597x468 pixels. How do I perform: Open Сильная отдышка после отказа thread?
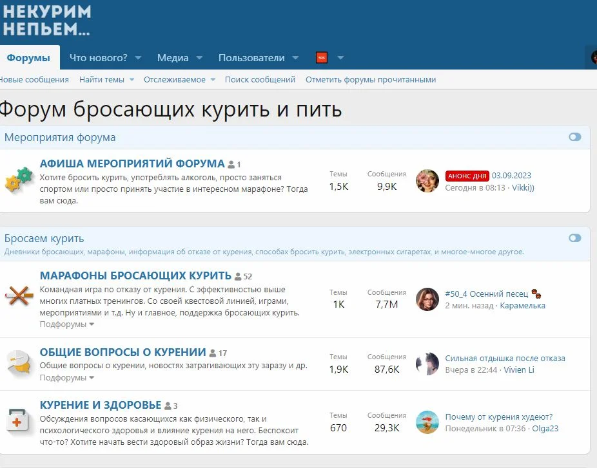(505, 358)
